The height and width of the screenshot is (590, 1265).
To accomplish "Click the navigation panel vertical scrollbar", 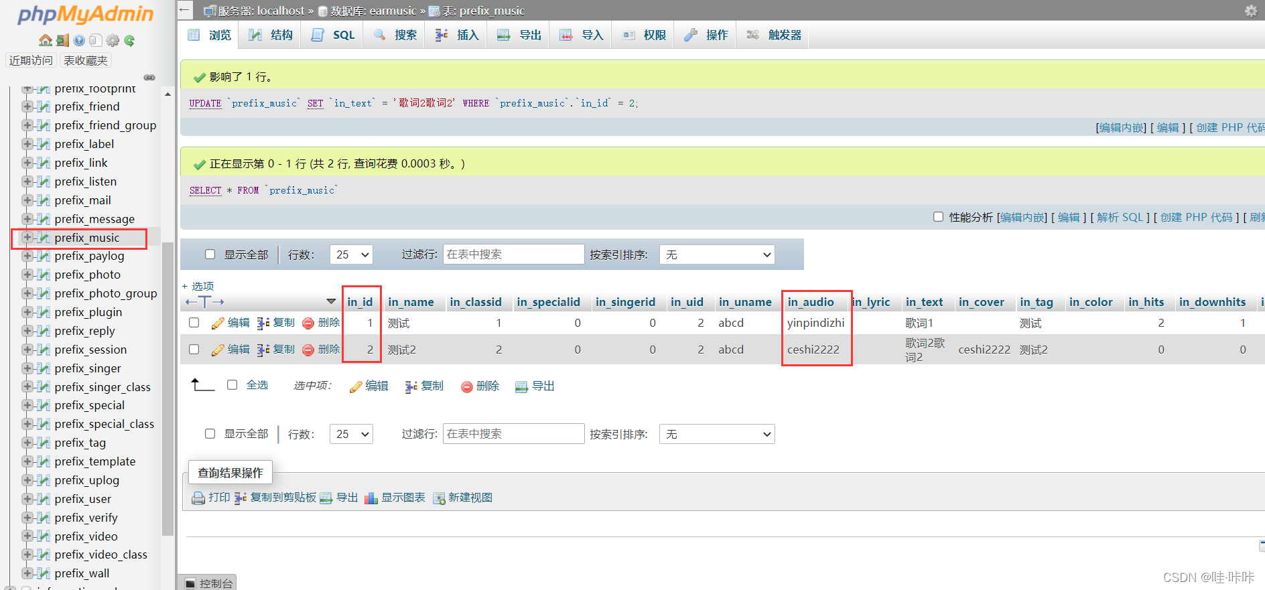I will [x=168, y=388].
